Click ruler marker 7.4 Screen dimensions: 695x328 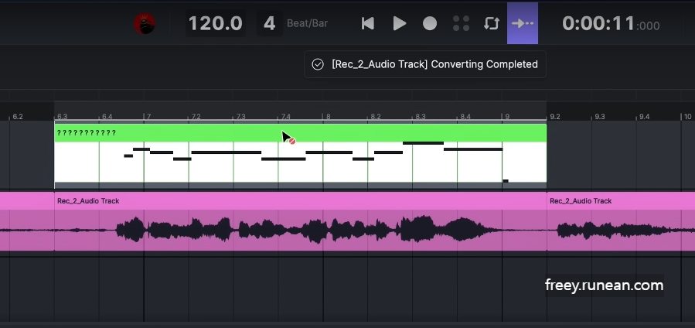pyautogui.click(x=285, y=117)
